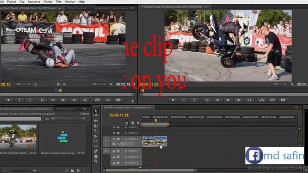308x173 pixels.
Task: Click Insert in the Source monitor
Action: 97,100
